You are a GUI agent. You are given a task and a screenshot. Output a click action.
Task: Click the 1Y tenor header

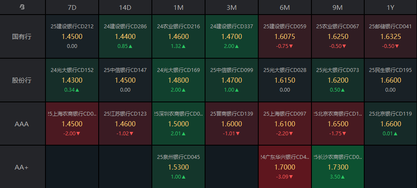point(390,7)
